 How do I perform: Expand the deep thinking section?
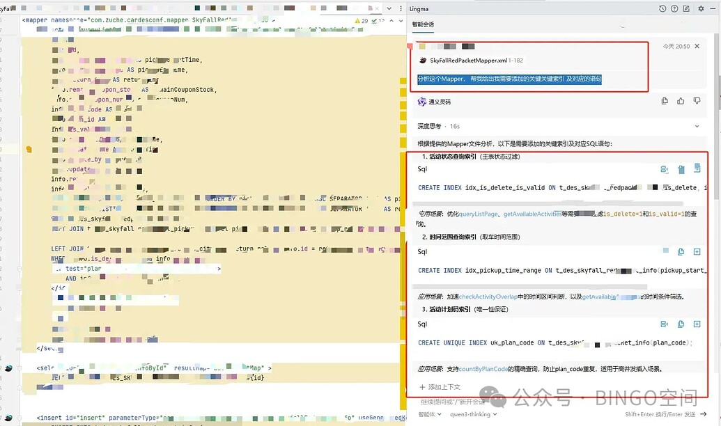[x=697, y=127]
